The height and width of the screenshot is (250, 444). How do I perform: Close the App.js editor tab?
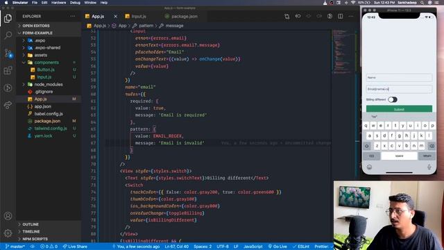(116, 17)
